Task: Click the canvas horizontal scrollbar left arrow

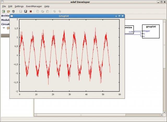Action: coord(35,115)
